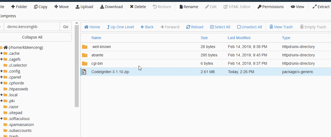331x137 pixels.
Task: Click the package/x-generic type cell
Action: coord(298,72)
